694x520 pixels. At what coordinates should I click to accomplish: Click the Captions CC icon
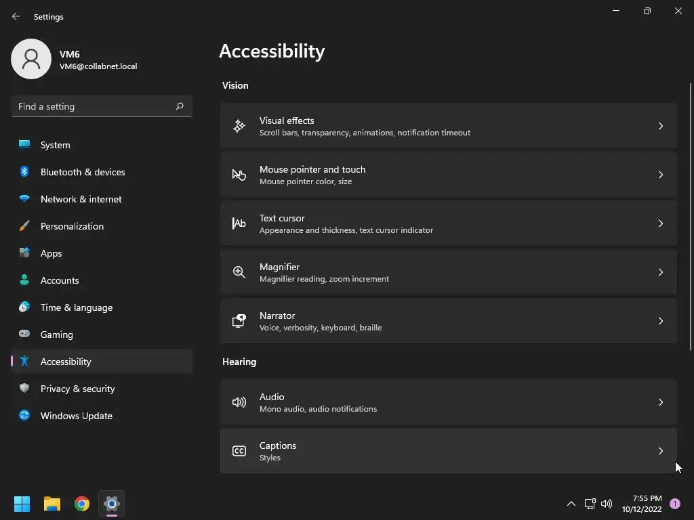(239, 451)
